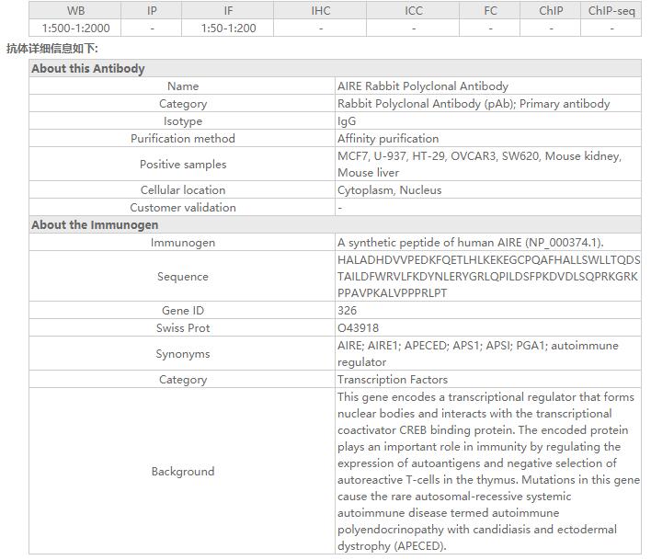Click the 'Transcription Factors' category value
This screenshot has width=651, height=560.
(393, 380)
